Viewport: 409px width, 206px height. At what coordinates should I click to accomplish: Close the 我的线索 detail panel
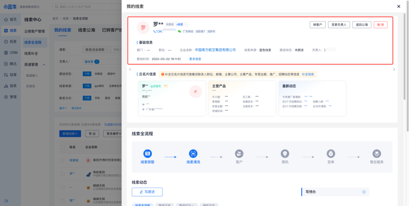(398, 6)
